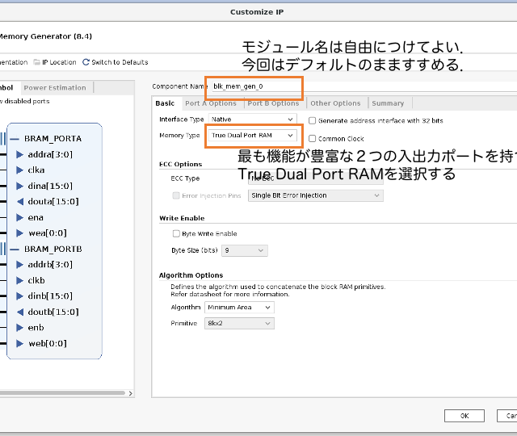Click the clka port arrow icon
The height and width of the screenshot is (436, 517).
19,170
